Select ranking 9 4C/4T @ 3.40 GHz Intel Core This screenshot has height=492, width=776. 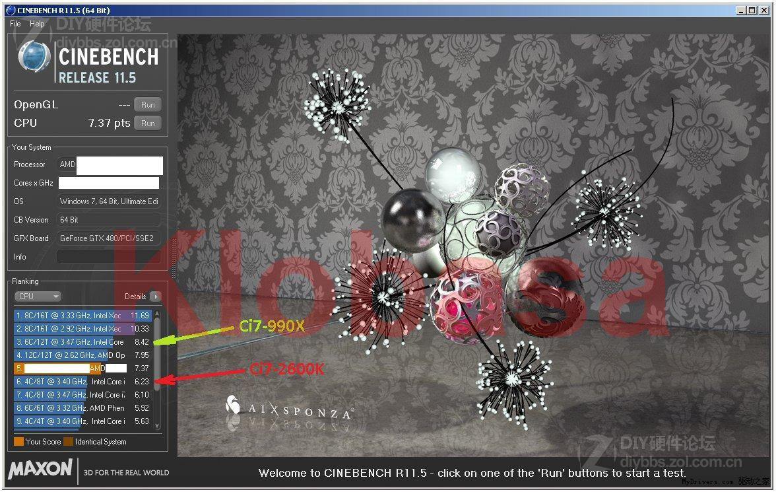pyautogui.click(x=82, y=421)
